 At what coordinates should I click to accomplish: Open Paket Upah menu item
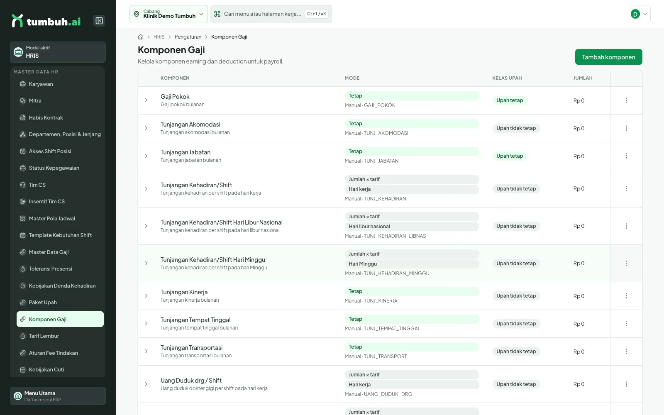(x=60, y=303)
